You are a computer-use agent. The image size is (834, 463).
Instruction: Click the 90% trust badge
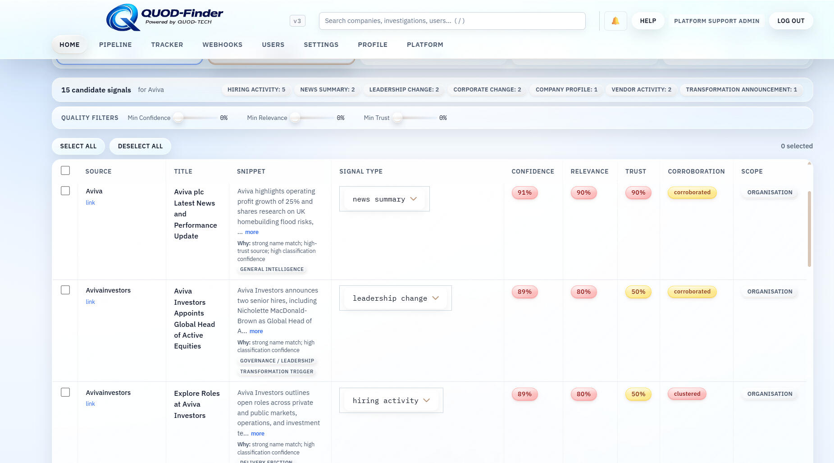click(638, 193)
